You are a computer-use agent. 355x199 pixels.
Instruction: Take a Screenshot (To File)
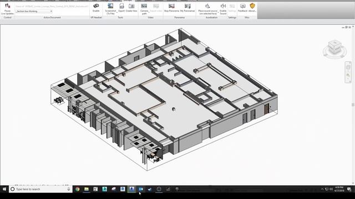coord(110,9)
